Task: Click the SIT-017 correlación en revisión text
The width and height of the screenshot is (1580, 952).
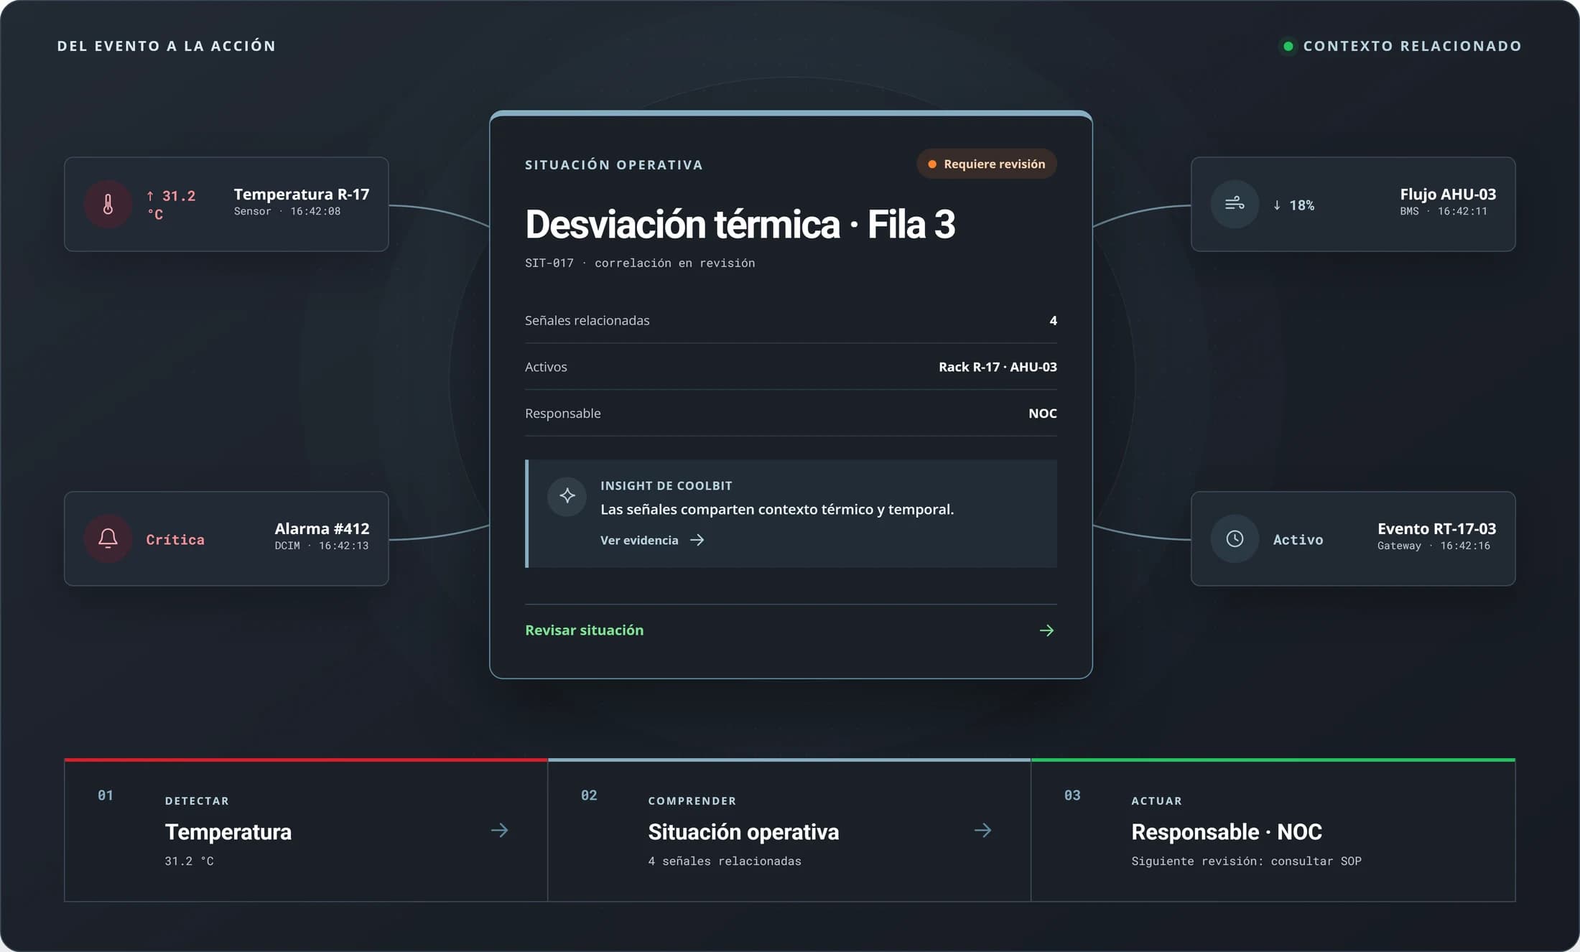Action: pyautogui.click(x=640, y=263)
